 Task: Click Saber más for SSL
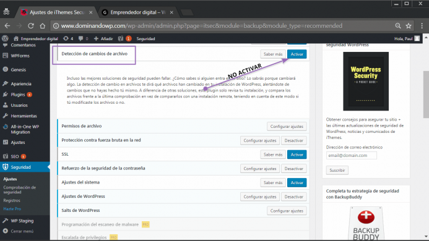273,154
